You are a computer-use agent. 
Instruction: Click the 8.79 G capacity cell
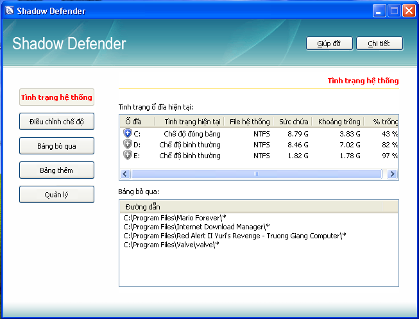click(298, 134)
